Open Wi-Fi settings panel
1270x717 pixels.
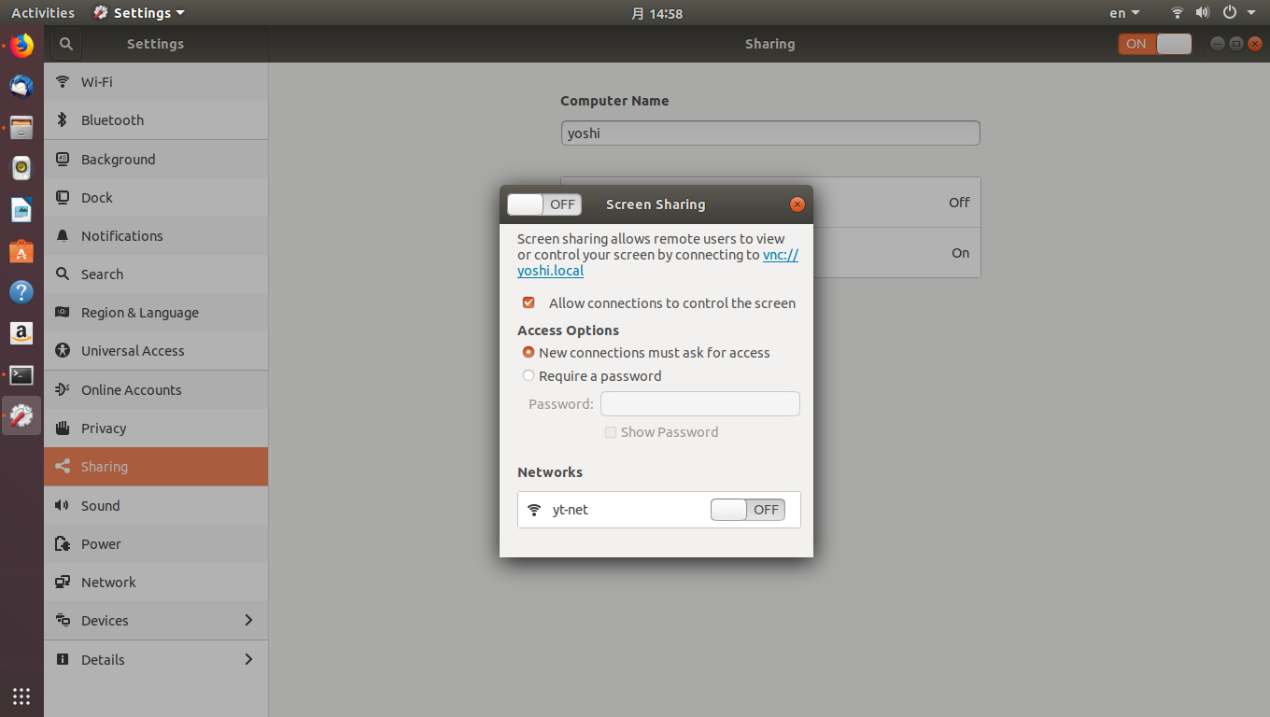click(156, 82)
